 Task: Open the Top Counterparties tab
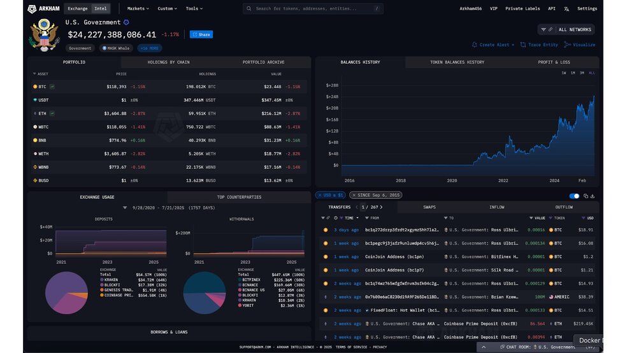pyautogui.click(x=239, y=197)
